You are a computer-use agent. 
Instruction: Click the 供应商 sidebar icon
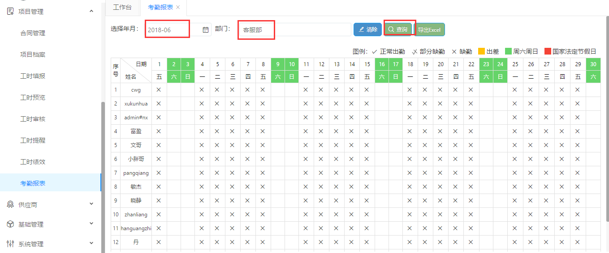click(x=10, y=204)
